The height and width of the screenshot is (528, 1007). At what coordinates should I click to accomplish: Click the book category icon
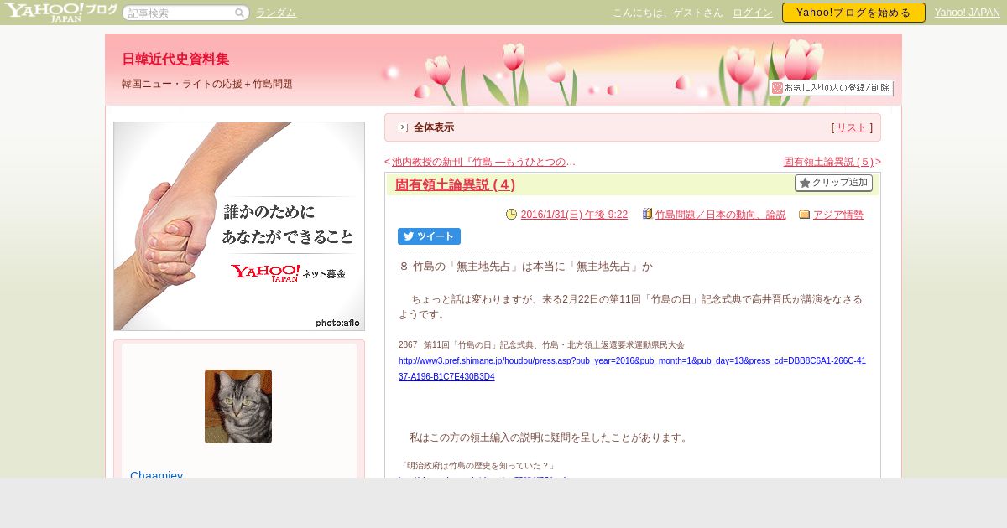coord(647,215)
